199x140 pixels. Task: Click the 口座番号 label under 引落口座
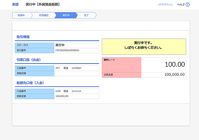pyautogui.click(x=34, y=68)
